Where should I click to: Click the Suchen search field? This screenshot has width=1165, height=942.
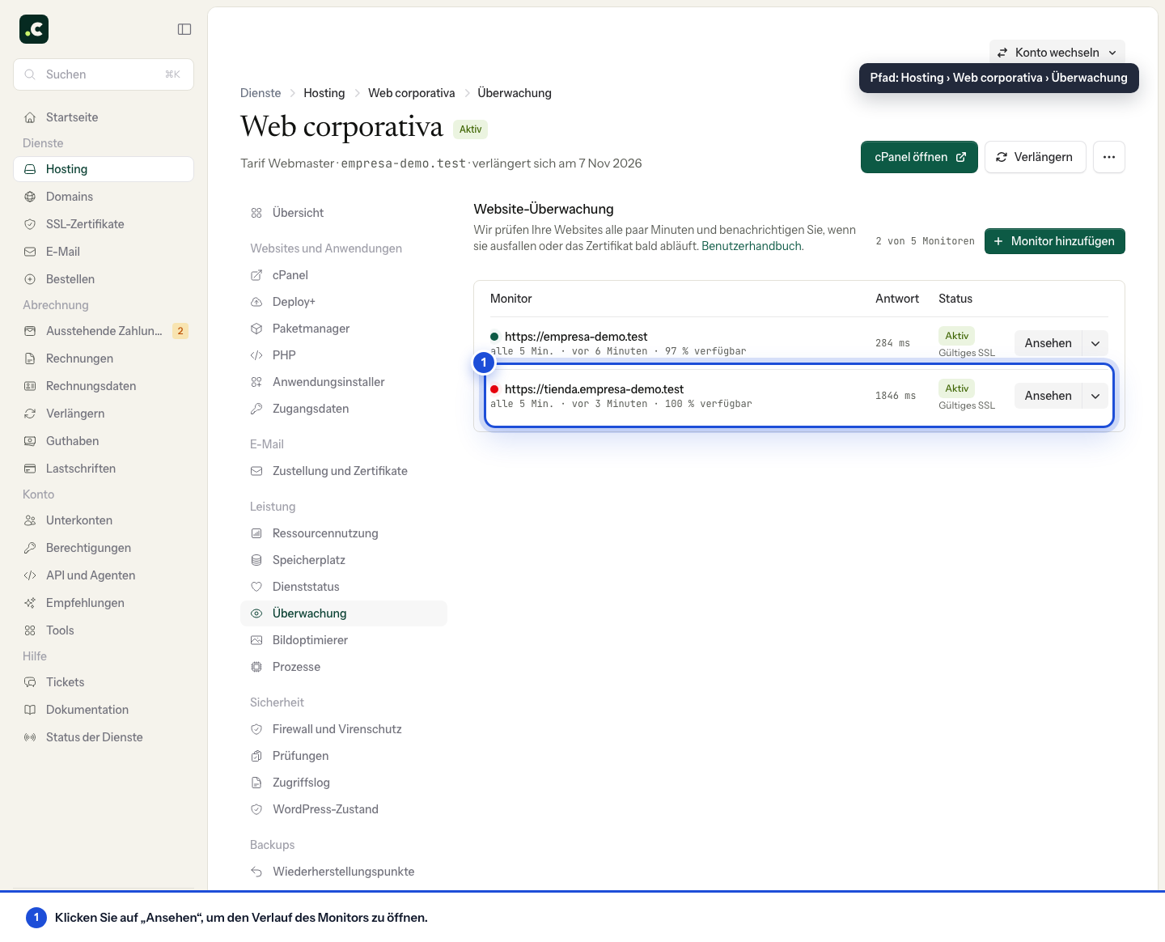(104, 74)
